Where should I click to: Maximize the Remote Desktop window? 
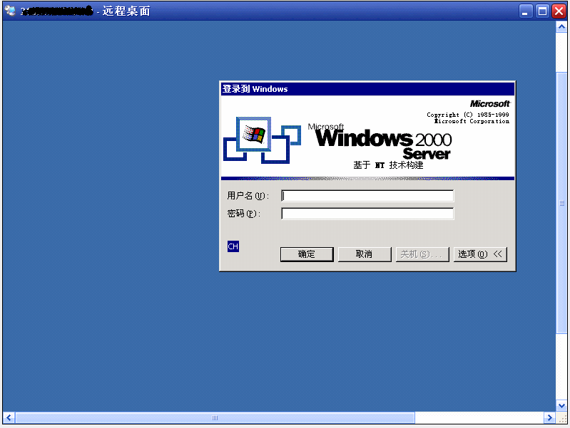[542, 11]
